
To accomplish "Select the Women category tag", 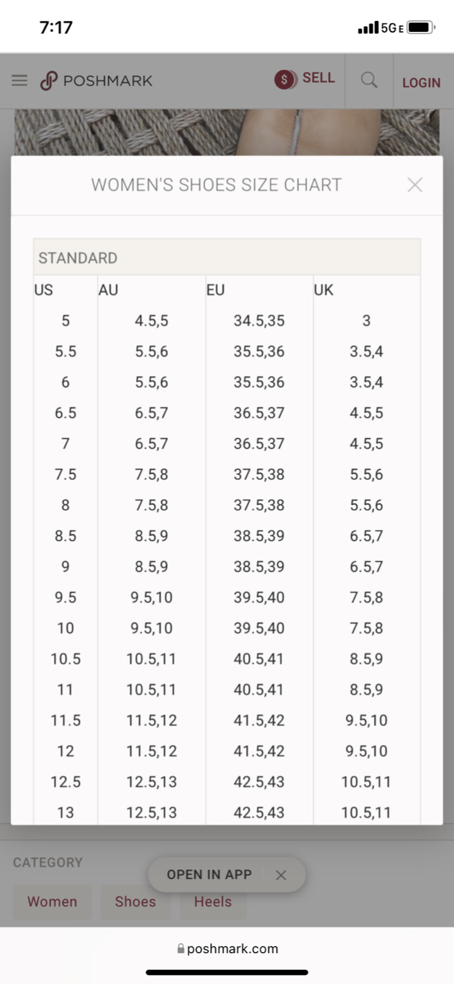I will point(52,902).
